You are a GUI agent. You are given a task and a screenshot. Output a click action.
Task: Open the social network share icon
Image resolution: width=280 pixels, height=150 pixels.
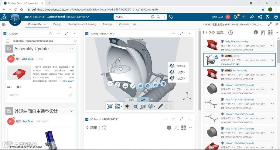tap(260, 17)
